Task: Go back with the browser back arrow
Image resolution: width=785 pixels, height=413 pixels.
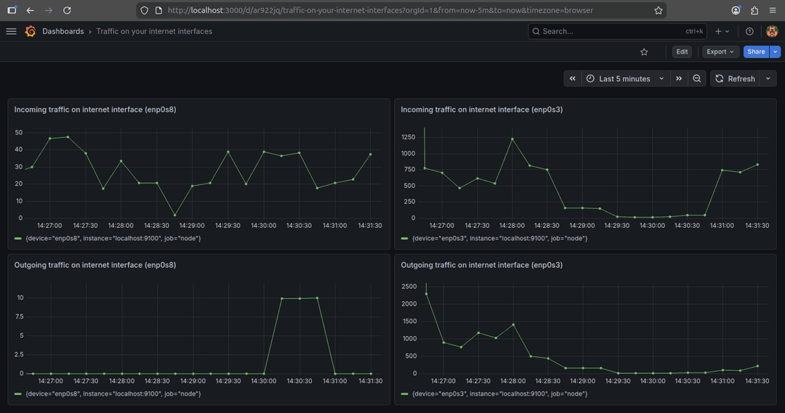Action: coord(30,10)
